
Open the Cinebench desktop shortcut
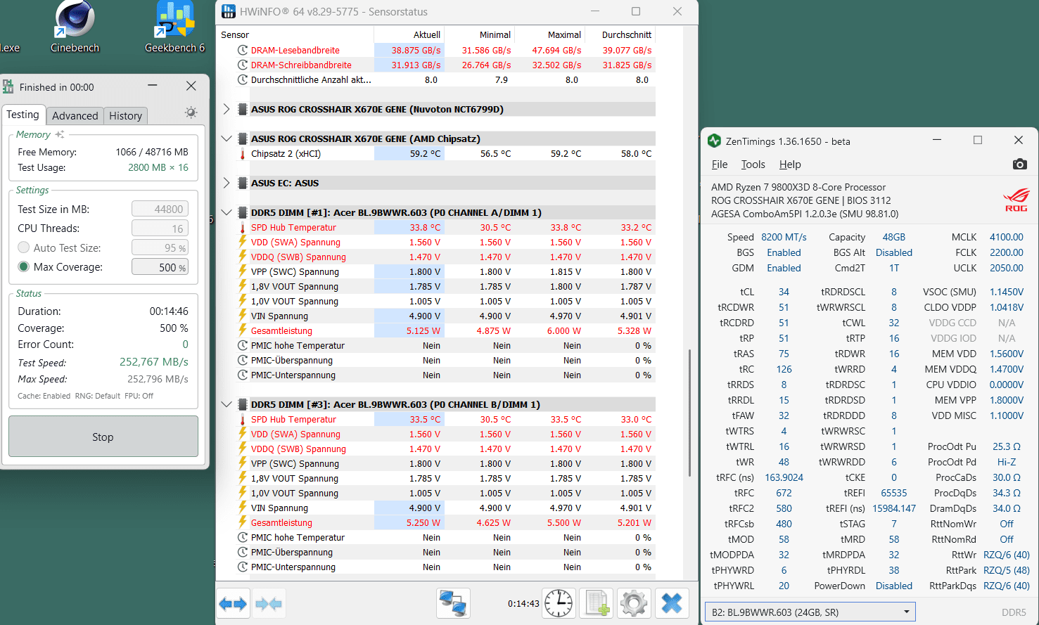pos(75,27)
